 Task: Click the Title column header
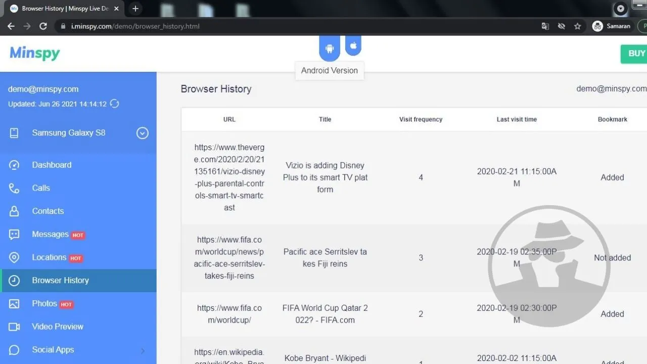click(325, 119)
